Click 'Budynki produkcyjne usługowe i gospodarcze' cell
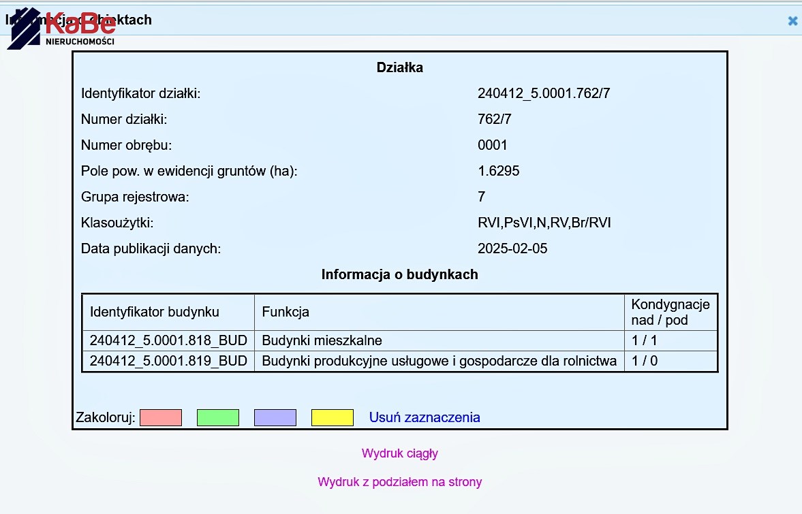 439,361
